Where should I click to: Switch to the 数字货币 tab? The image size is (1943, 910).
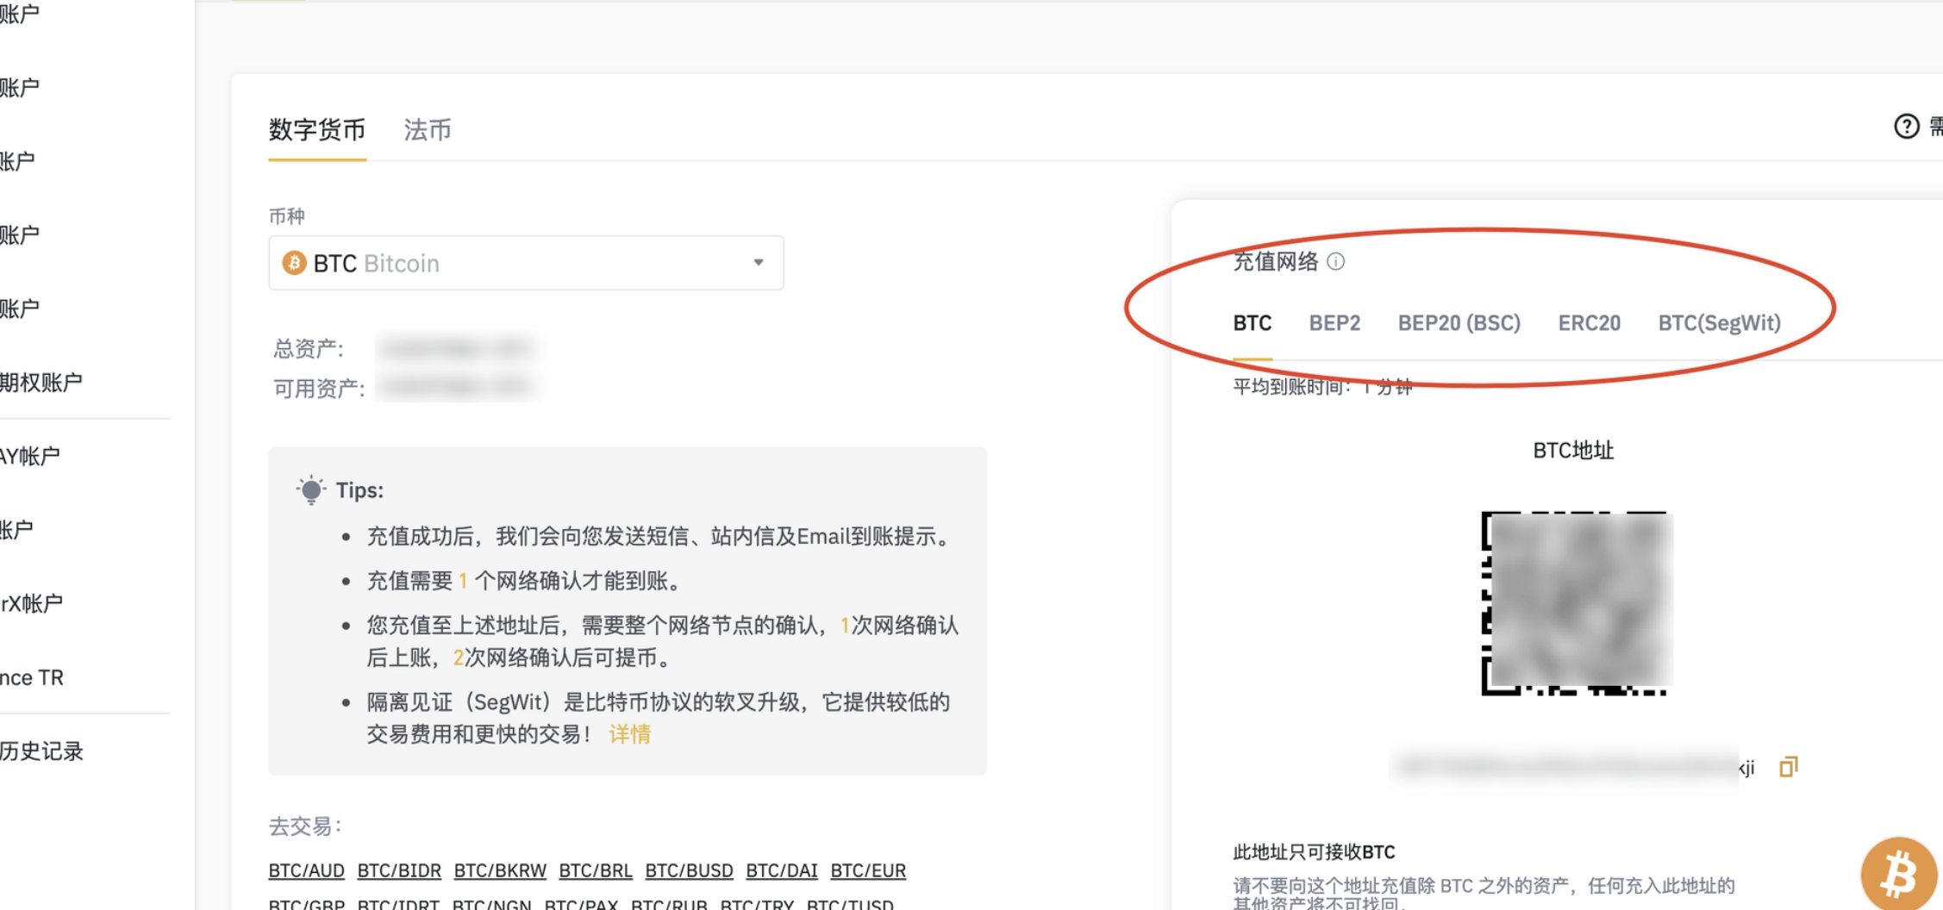click(x=317, y=130)
